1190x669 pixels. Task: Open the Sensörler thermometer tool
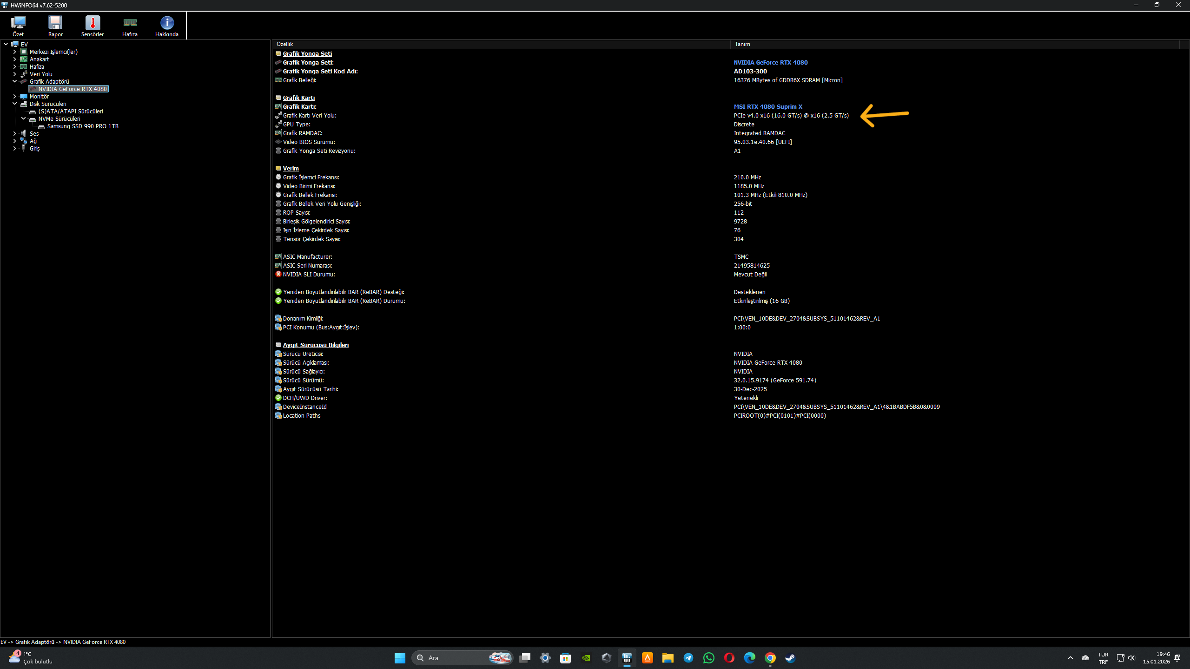tap(93, 26)
